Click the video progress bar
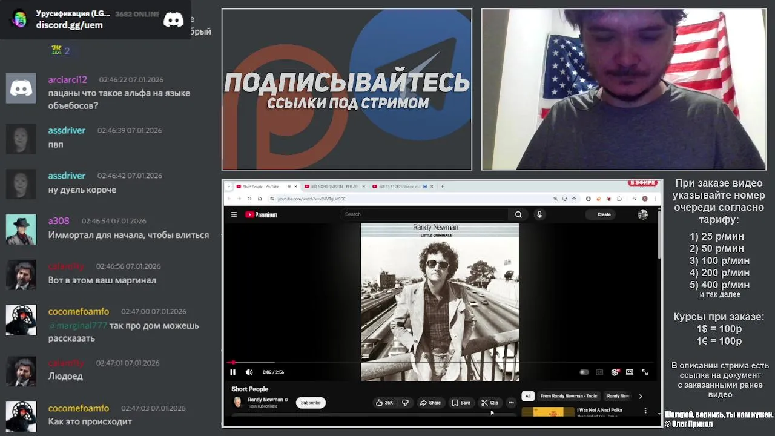This screenshot has height=436, width=775. pos(440,362)
